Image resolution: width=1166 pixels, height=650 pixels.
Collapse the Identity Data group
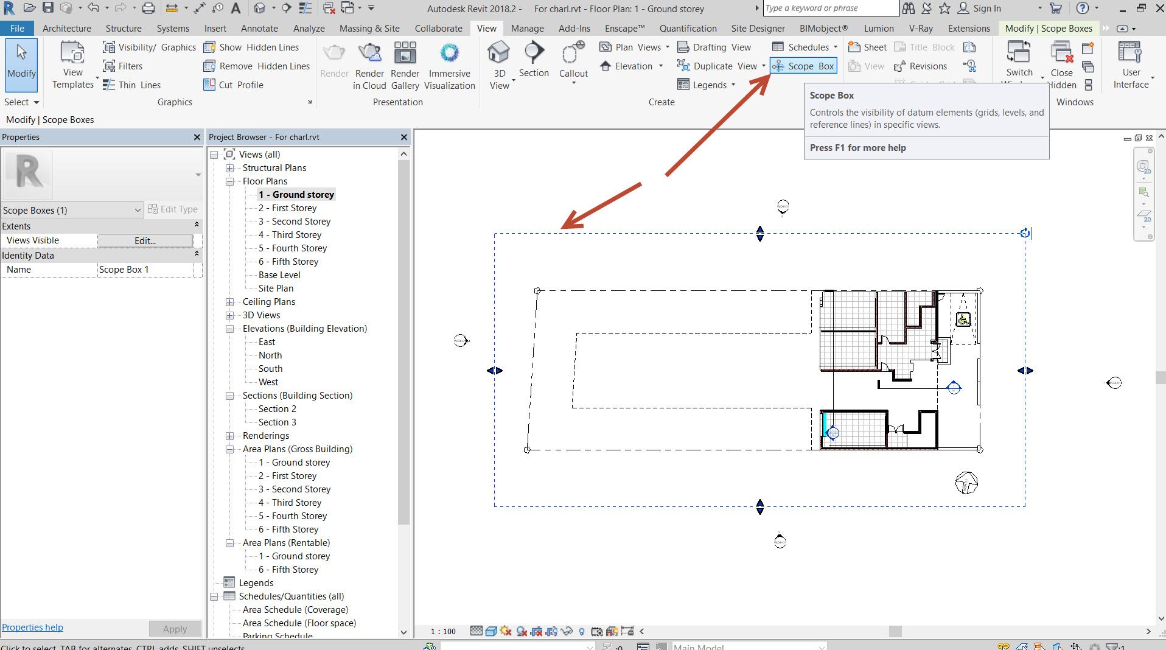tap(197, 254)
